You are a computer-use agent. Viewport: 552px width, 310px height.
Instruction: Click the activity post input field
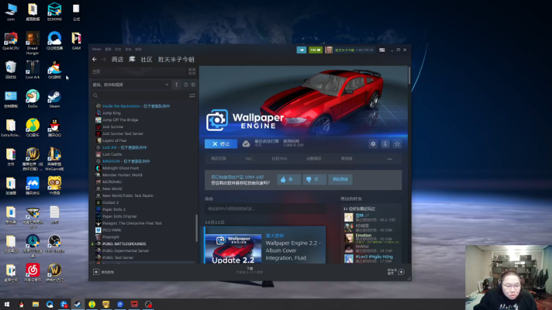click(265, 209)
